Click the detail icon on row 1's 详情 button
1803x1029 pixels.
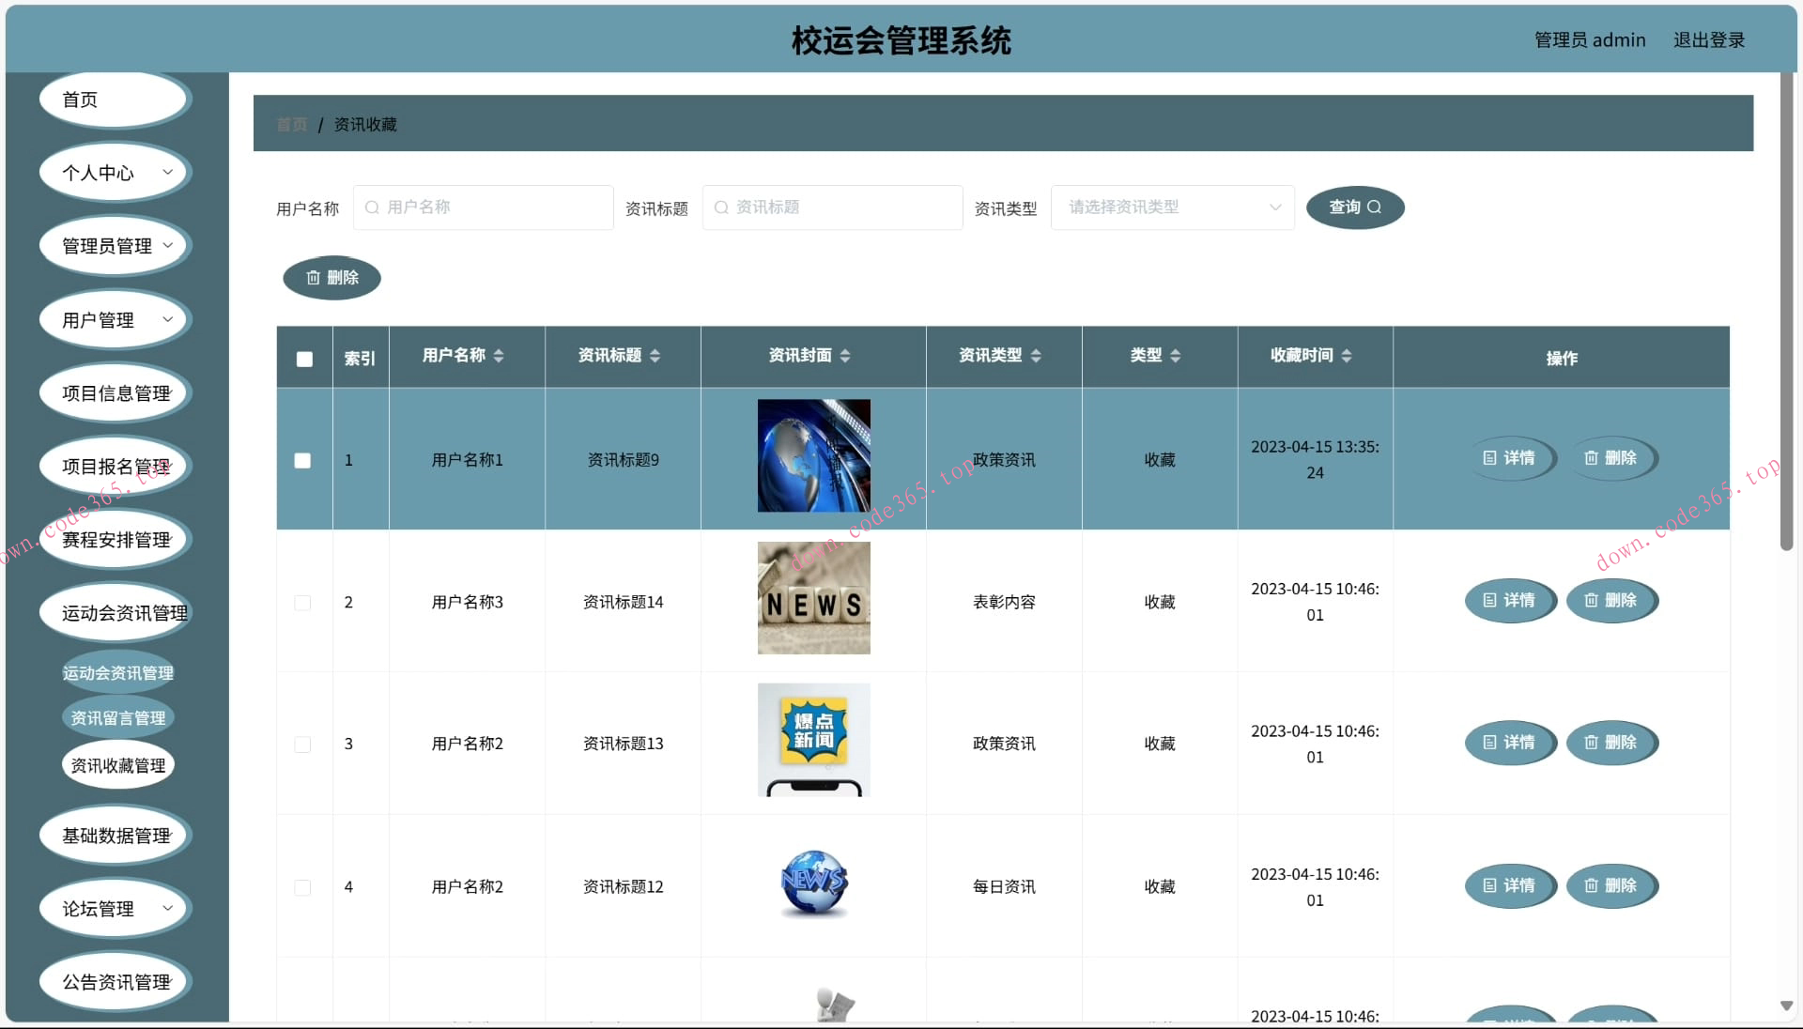click(x=1488, y=459)
